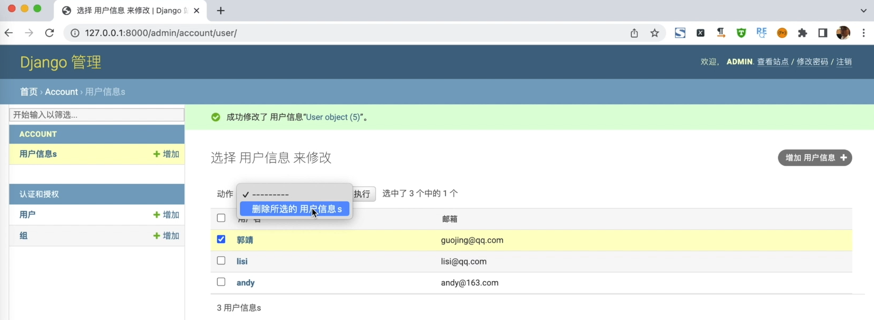View site information icon in address bar
Screen dimensions: 874x320
coord(75,33)
